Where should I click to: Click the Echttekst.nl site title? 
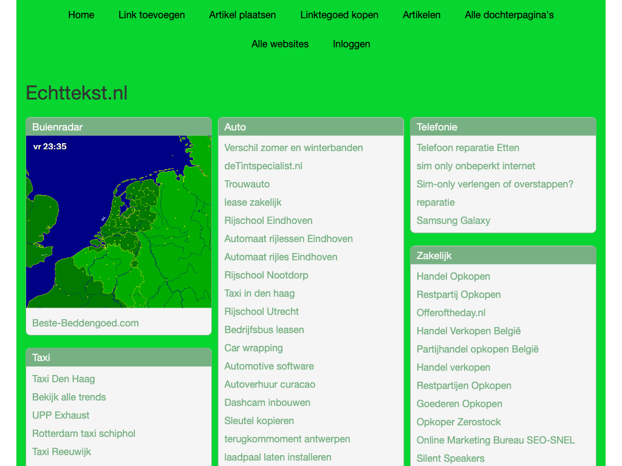pos(77,93)
